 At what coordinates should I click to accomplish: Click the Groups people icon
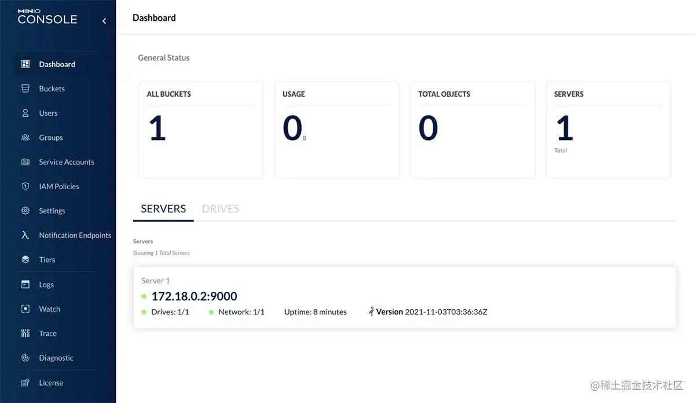click(x=25, y=138)
